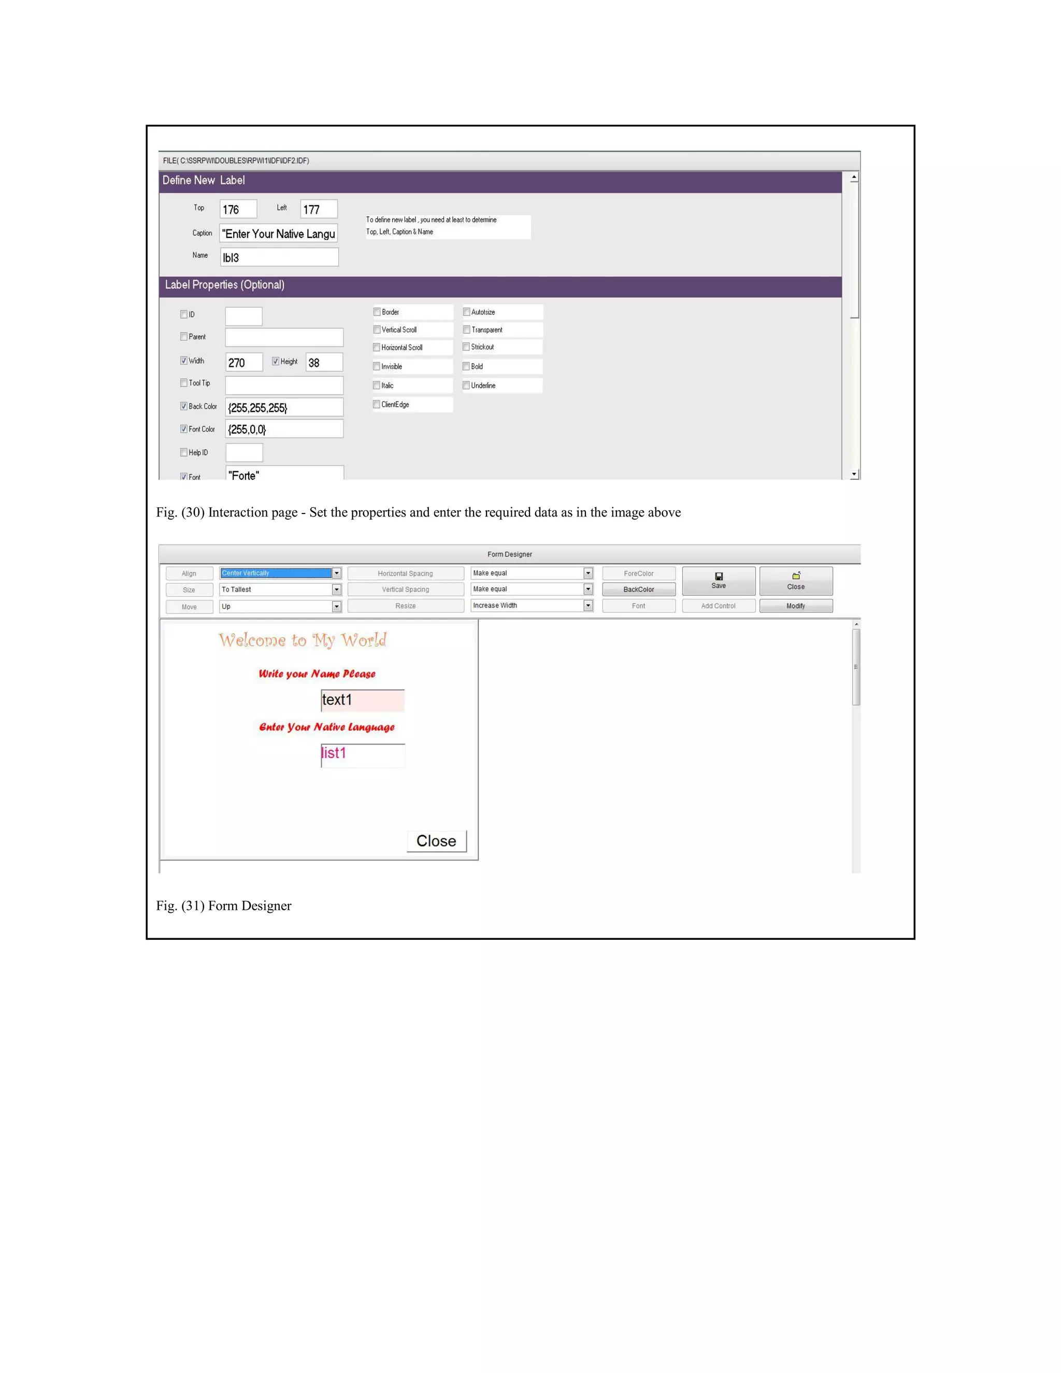Image resolution: width=1061 pixels, height=1373 pixels.
Task: Click the Close button on designed form
Action: point(437,841)
